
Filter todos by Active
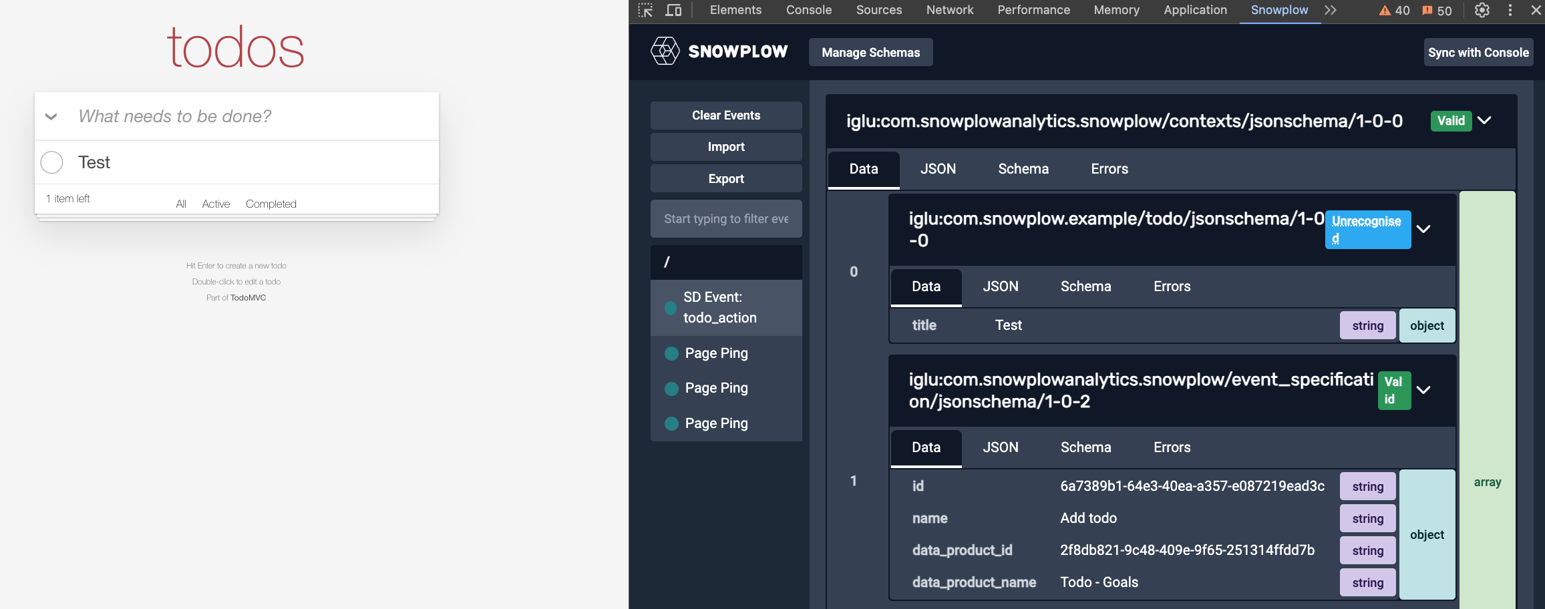pos(216,204)
